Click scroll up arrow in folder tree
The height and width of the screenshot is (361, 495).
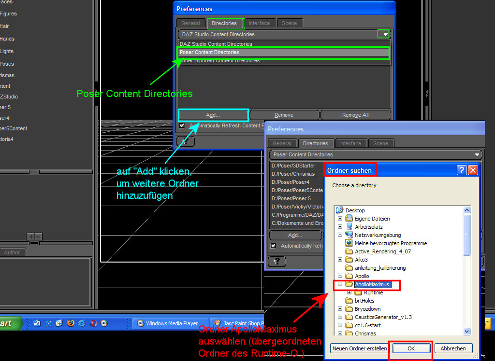pyautogui.click(x=466, y=210)
